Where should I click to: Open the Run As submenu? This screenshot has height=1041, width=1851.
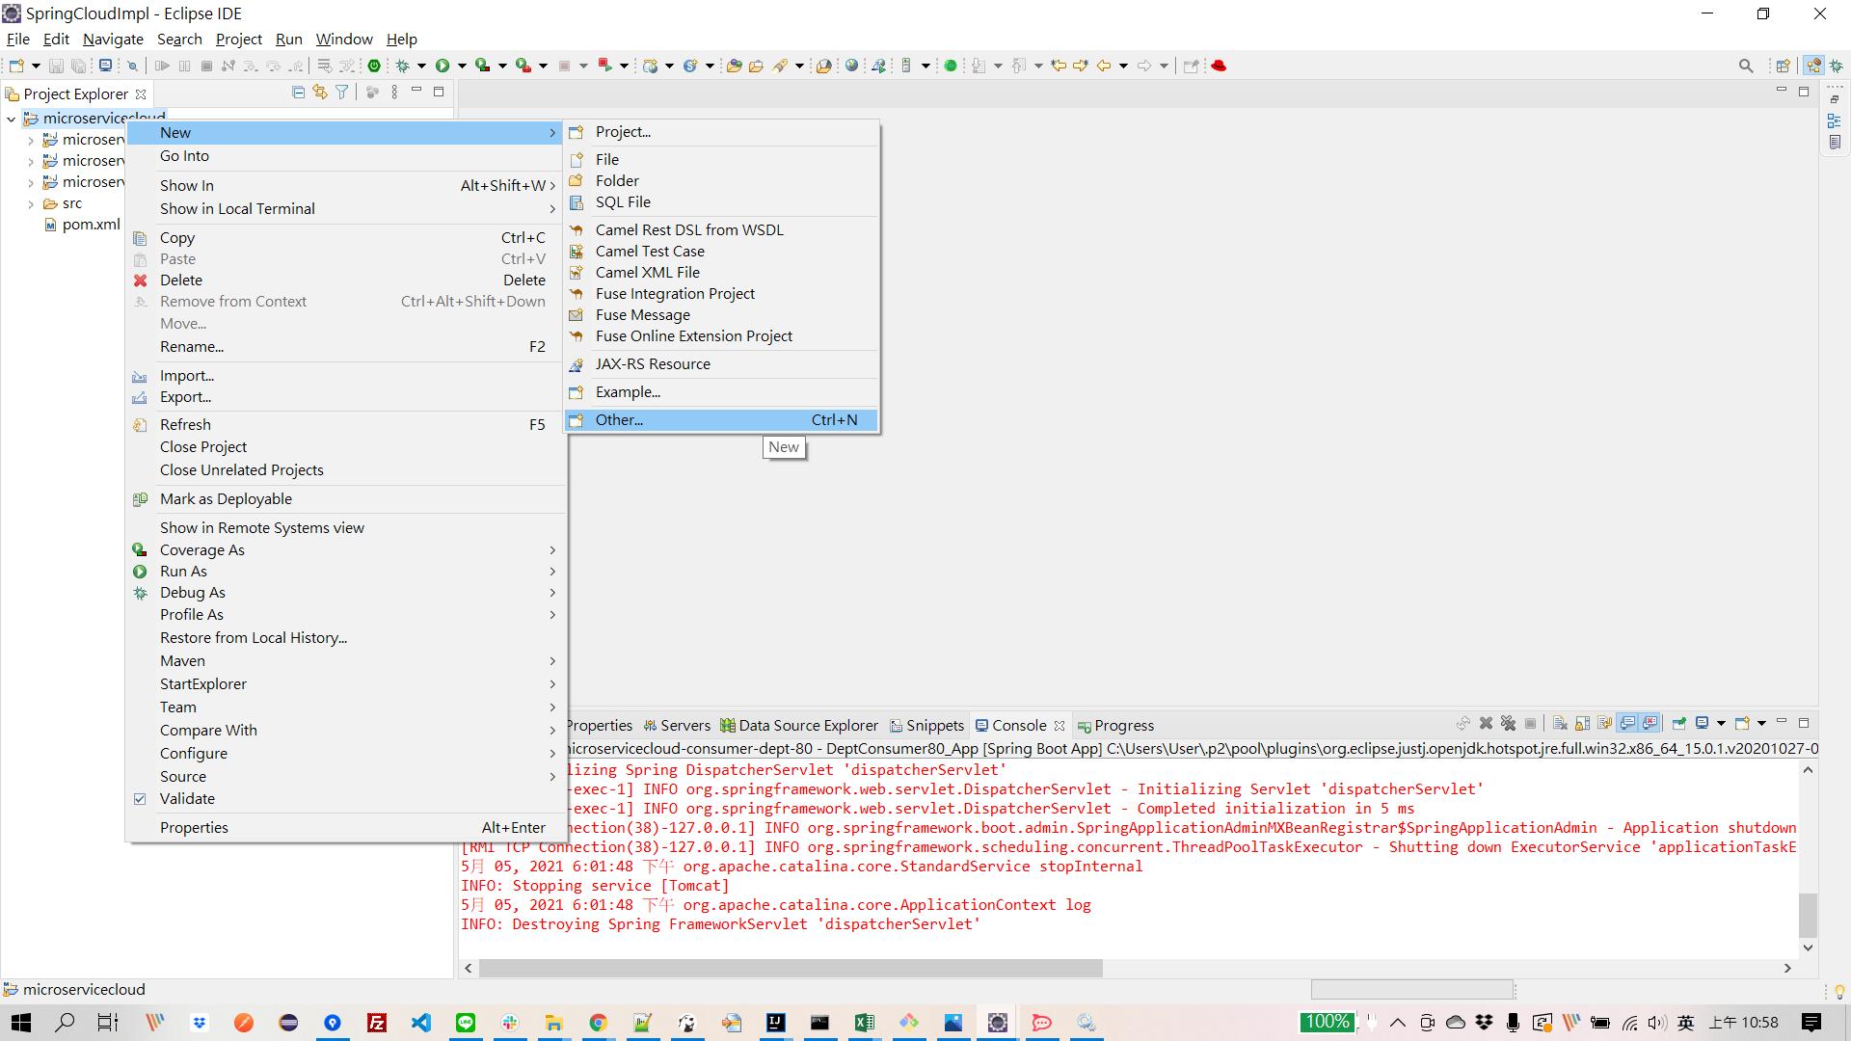coord(347,572)
